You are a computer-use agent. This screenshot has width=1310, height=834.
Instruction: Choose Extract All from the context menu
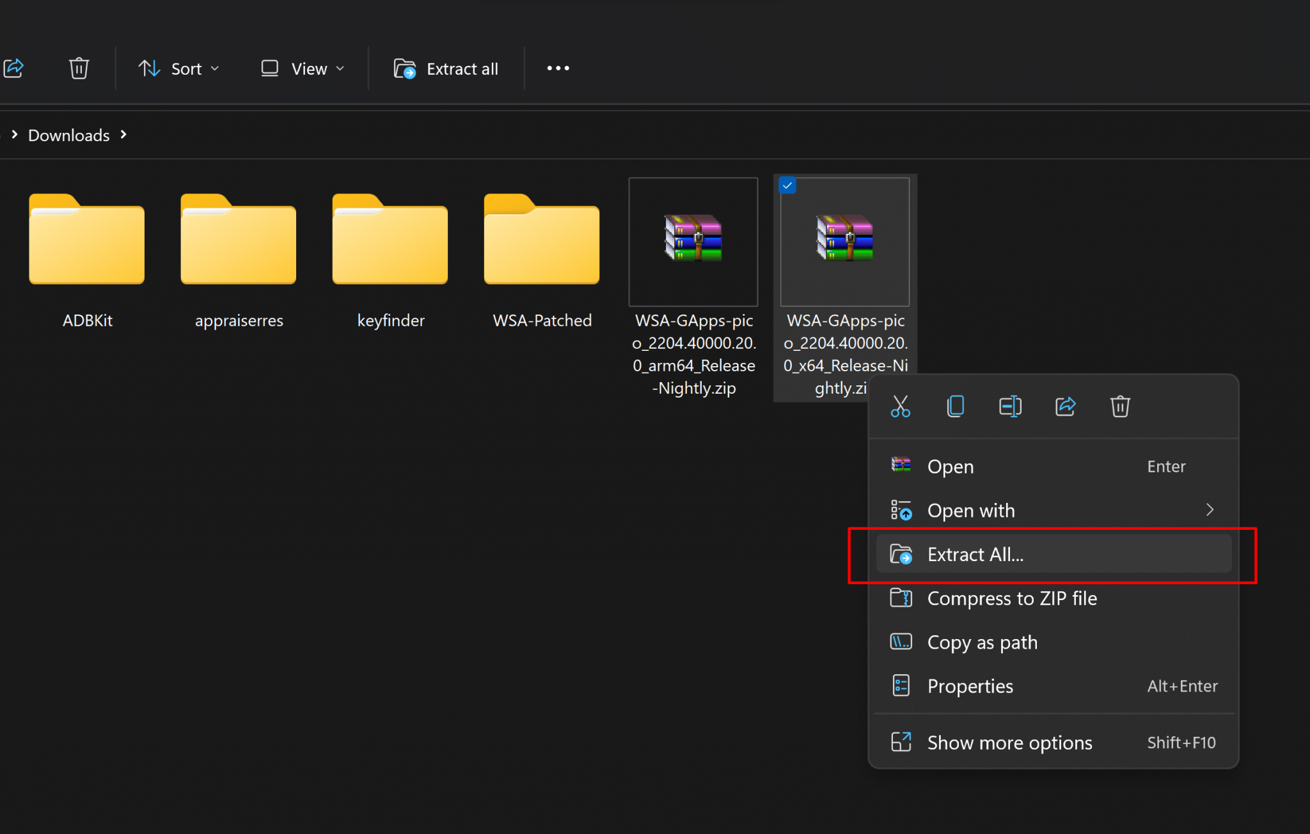[975, 554]
